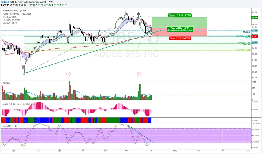Click the 78.35 green price tag

[254, 17]
